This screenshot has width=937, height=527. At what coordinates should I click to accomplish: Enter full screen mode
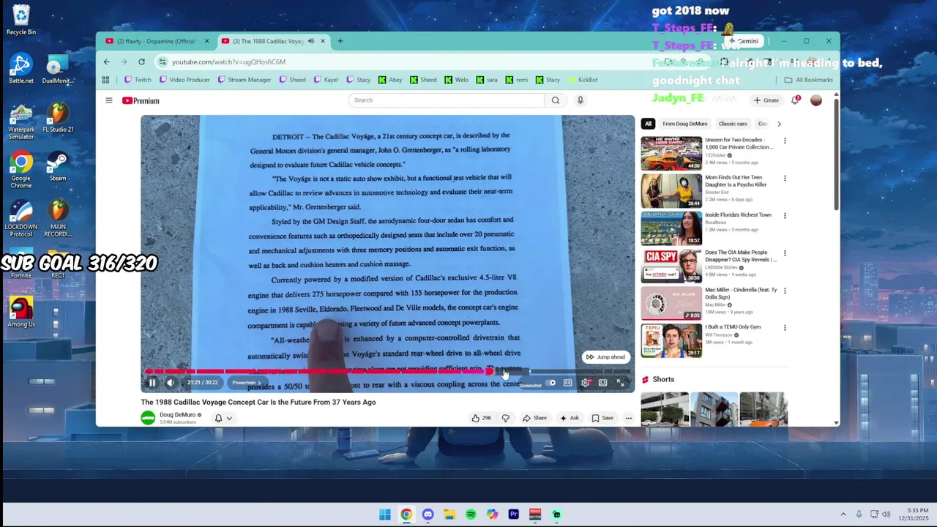620,383
